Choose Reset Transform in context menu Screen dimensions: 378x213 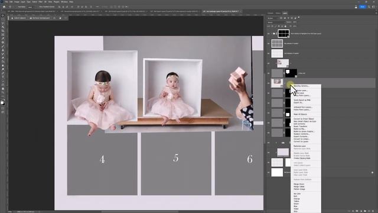pyautogui.click(x=301, y=126)
